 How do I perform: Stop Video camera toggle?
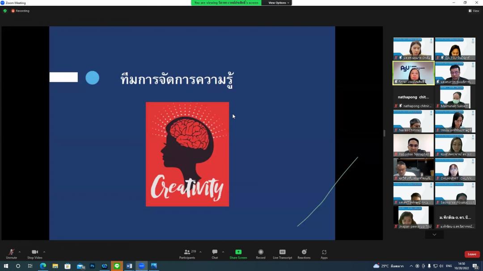34,253
